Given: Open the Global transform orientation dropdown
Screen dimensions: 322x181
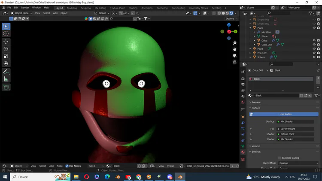Looking at the screenshot, I should click(x=102, y=13).
